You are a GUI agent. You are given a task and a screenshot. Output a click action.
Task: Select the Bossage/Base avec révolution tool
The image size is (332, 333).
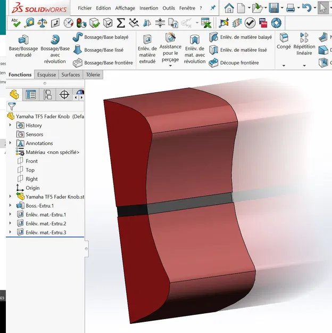pyautogui.click(x=55, y=49)
